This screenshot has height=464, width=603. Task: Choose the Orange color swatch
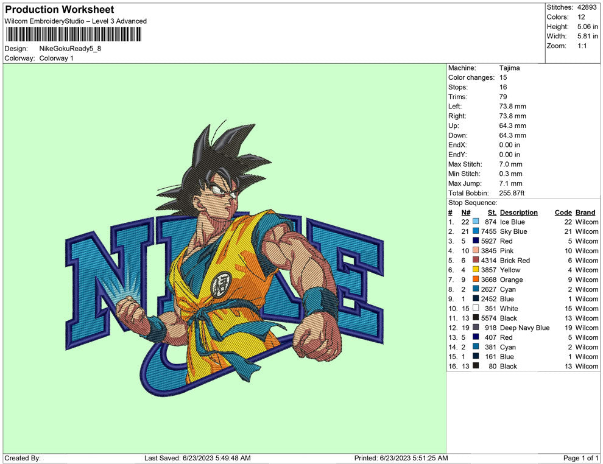pos(476,280)
